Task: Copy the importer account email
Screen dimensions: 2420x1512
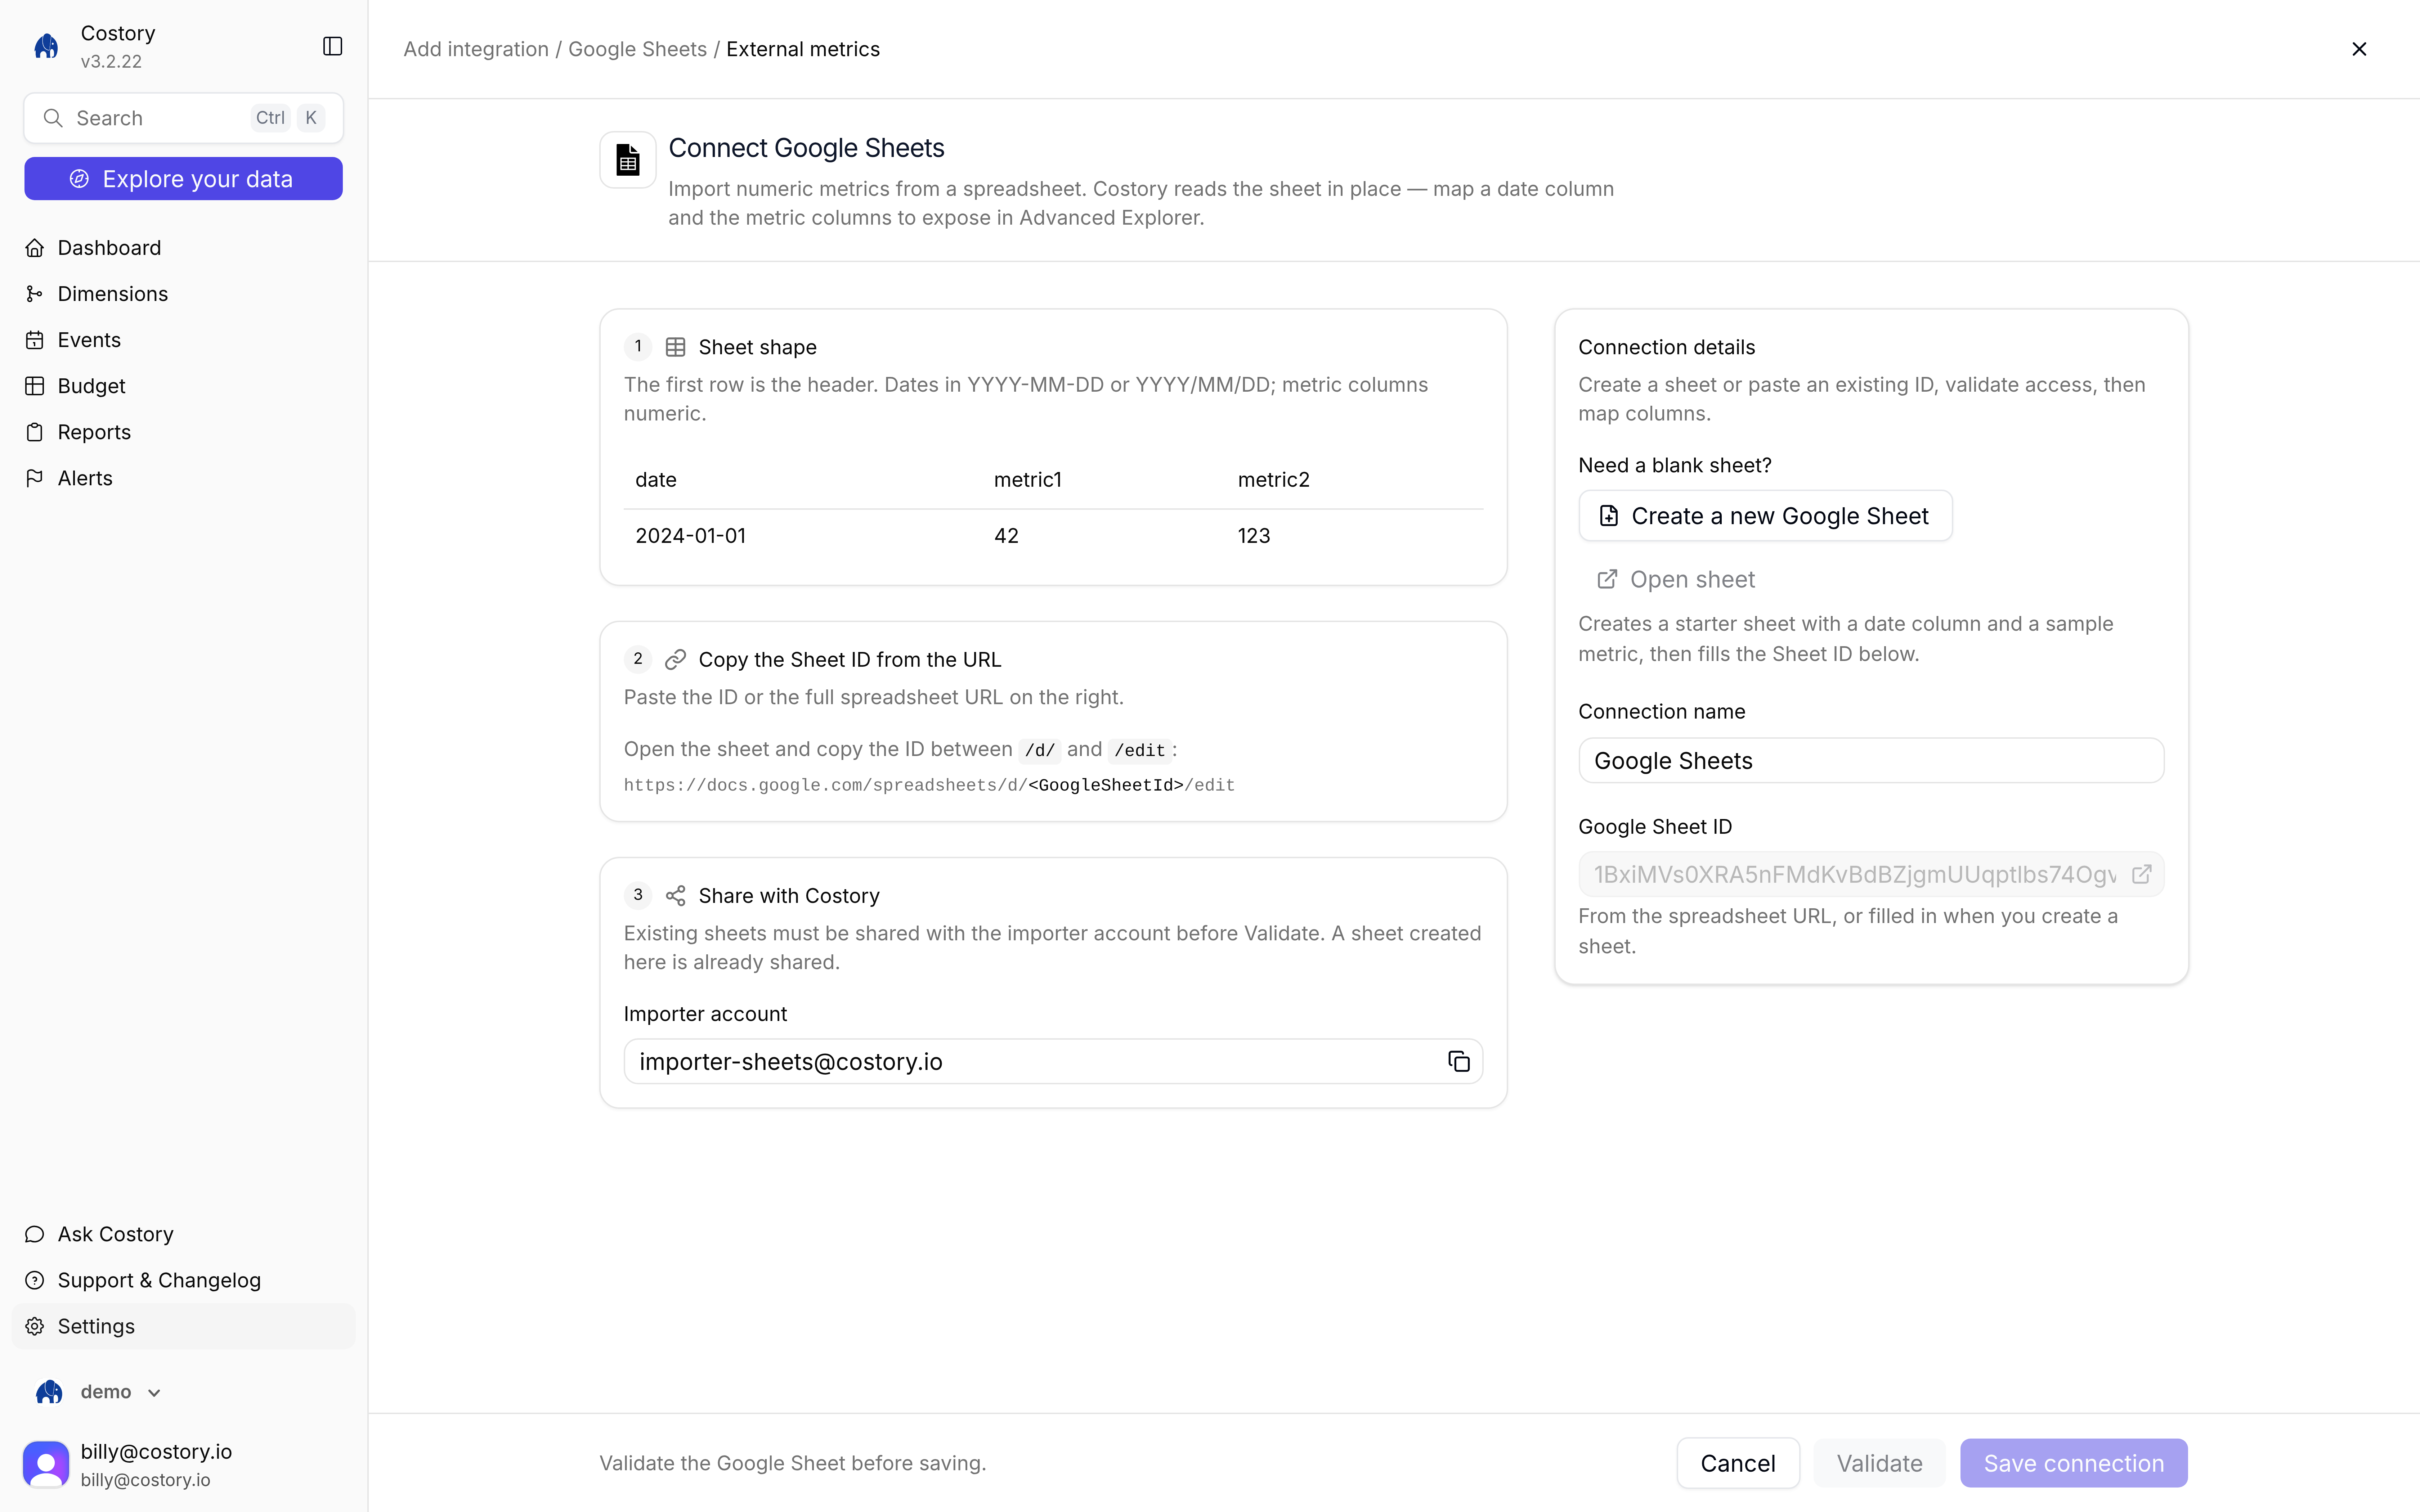Action: click(1459, 1062)
